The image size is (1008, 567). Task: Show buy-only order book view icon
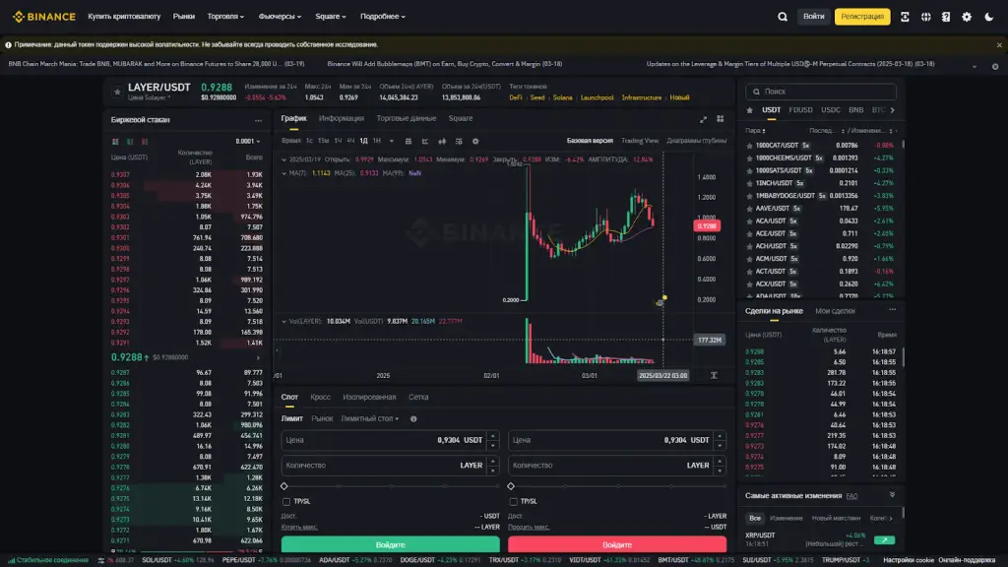(130, 142)
